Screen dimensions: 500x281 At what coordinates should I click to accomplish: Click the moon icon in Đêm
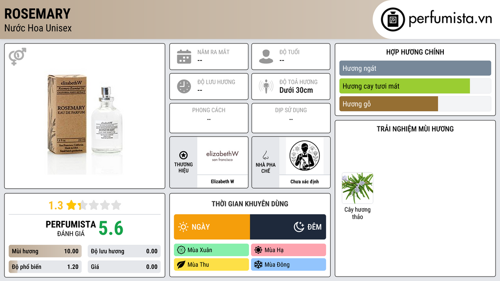click(x=299, y=227)
